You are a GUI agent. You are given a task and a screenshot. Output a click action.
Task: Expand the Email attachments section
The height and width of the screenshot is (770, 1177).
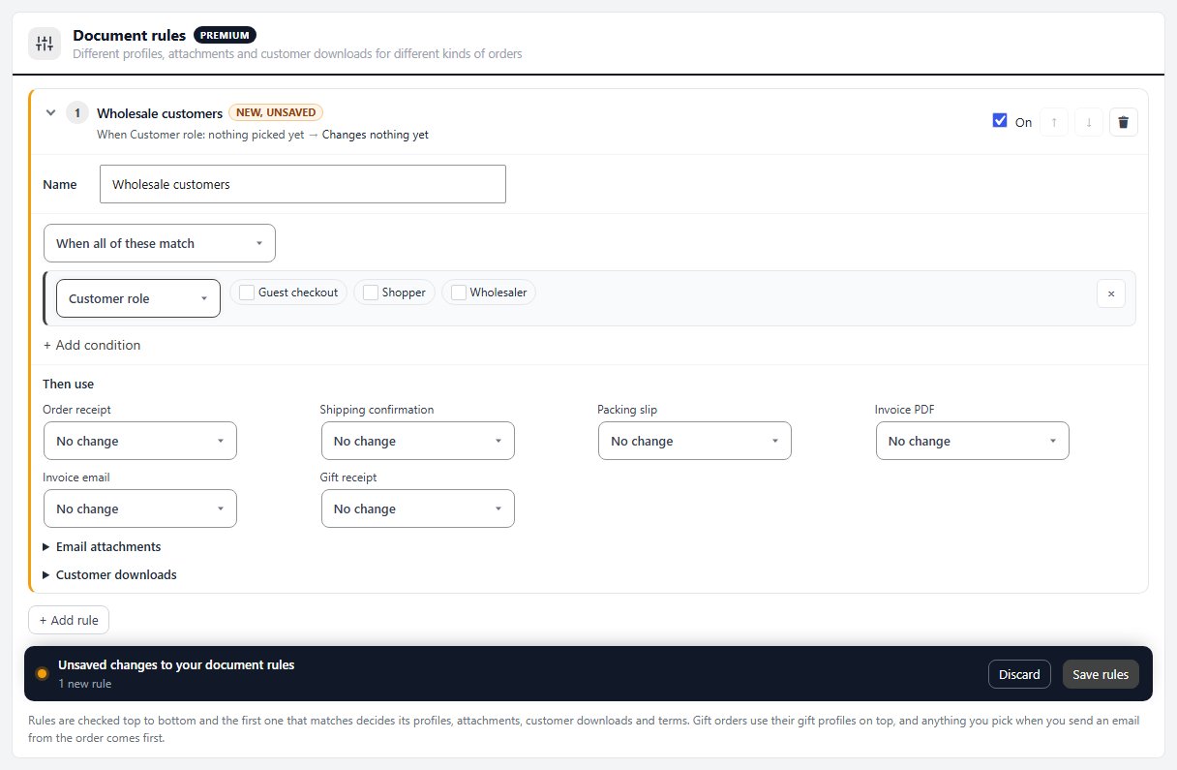point(102,546)
